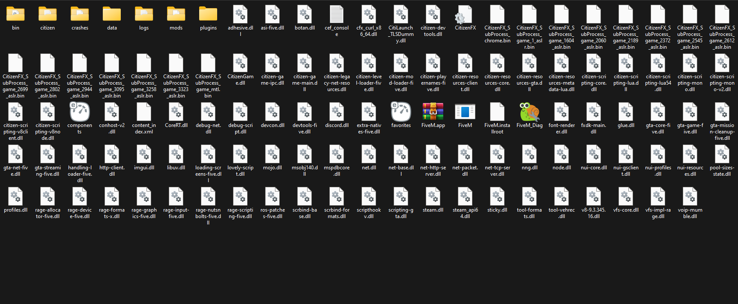The height and width of the screenshot is (304, 738).
Task: Select vfs-core.dll file icon
Action: 626,196
